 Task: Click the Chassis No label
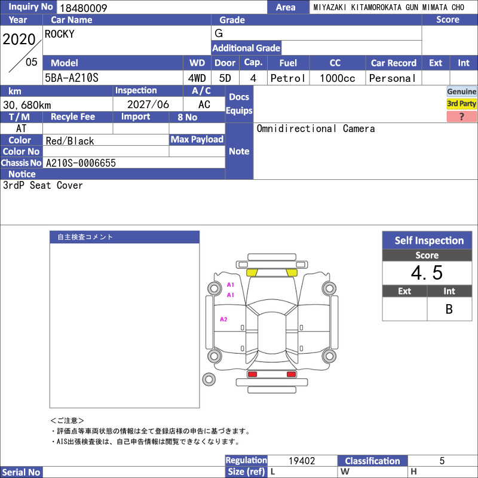pos(22,163)
